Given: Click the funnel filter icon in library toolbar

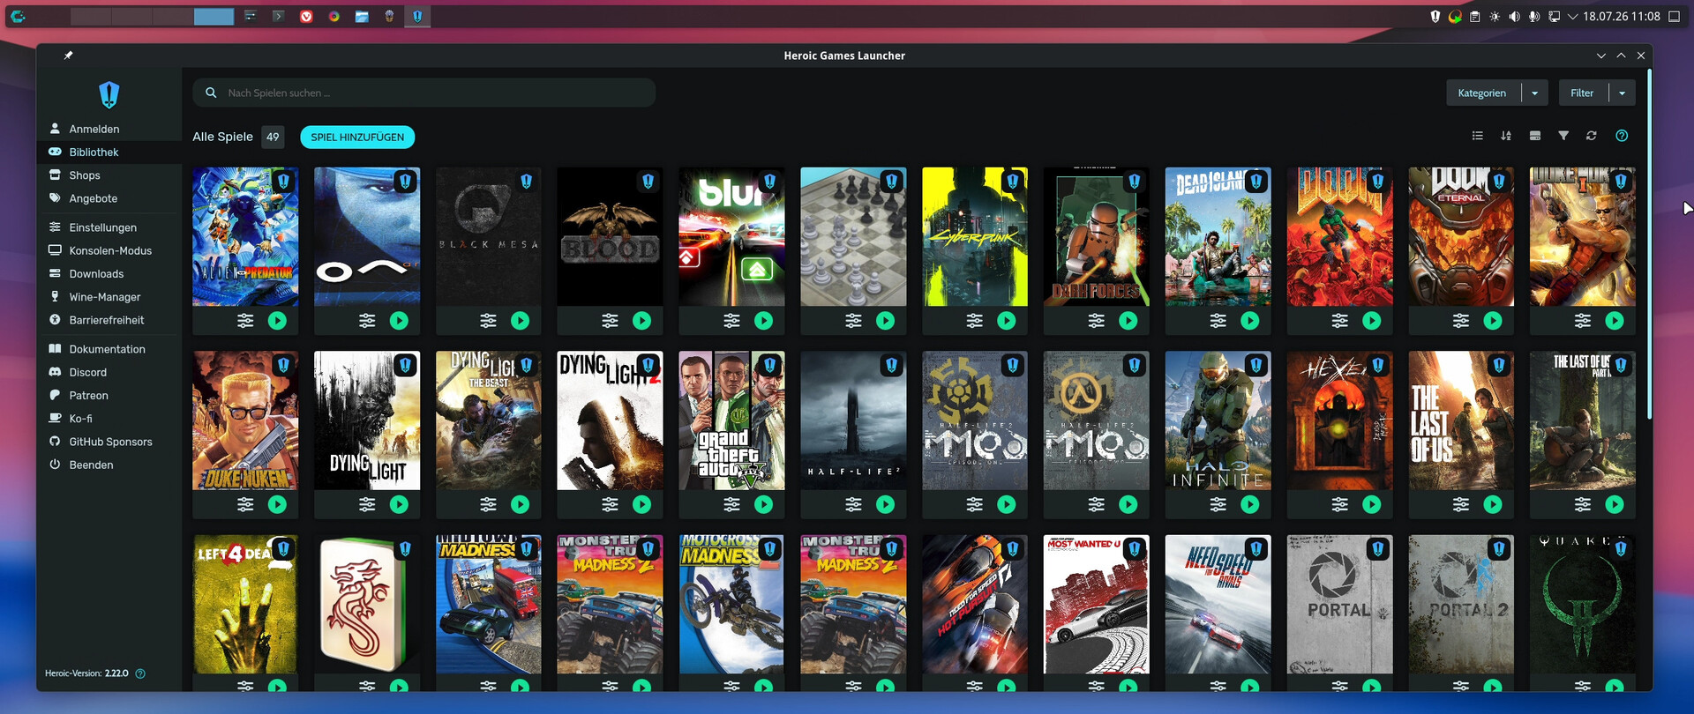Looking at the screenshot, I should click(1563, 136).
